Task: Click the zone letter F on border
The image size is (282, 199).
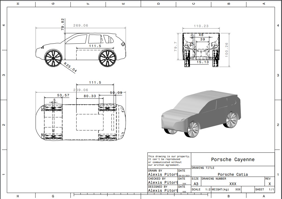Action: (88, 4)
